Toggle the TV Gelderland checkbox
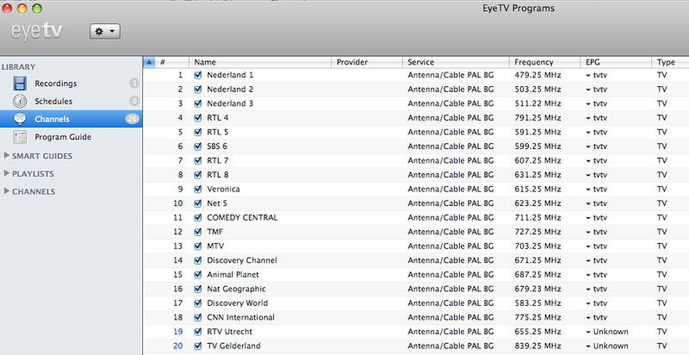The width and height of the screenshot is (689, 355). (x=198, y=346)
